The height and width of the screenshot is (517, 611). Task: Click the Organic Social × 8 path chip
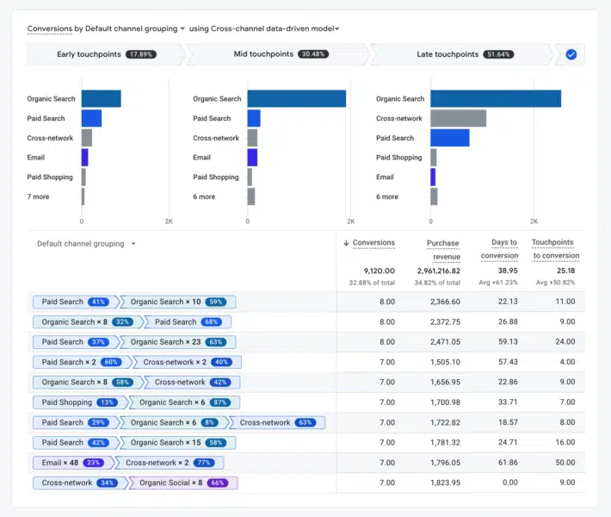[182, 483]
